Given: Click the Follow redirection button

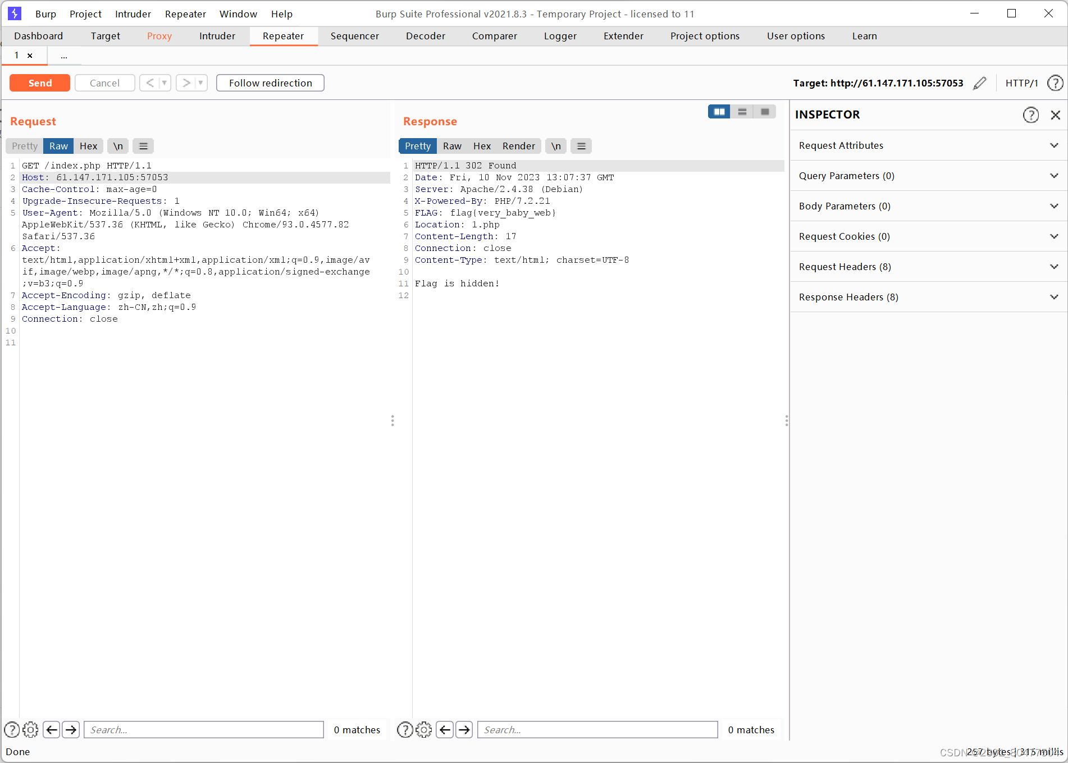Looking at the screenshot, I should (270, 83).
